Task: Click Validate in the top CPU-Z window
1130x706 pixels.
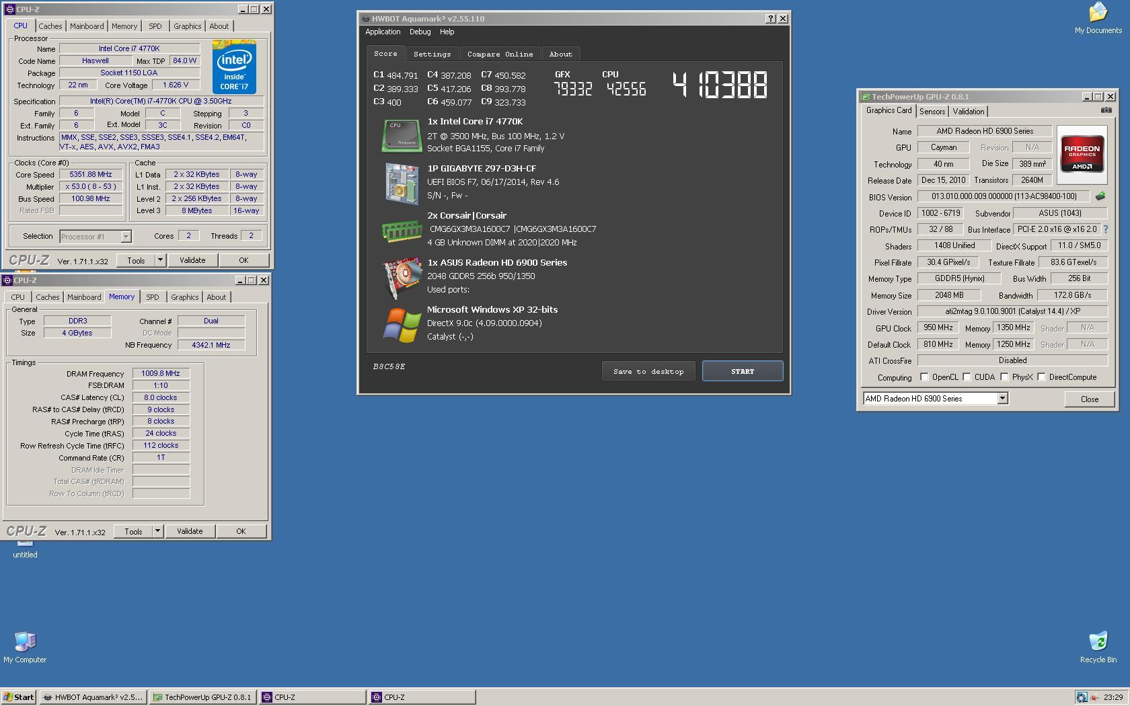Action: click(192, 260)
